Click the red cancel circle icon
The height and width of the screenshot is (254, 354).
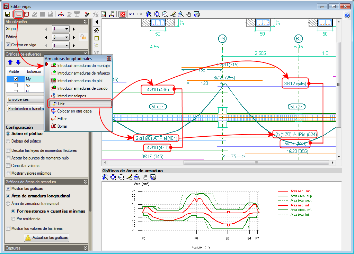coord(122,14)
